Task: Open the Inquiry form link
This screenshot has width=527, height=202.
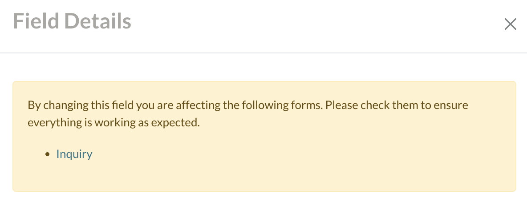Action: point(74,154)
